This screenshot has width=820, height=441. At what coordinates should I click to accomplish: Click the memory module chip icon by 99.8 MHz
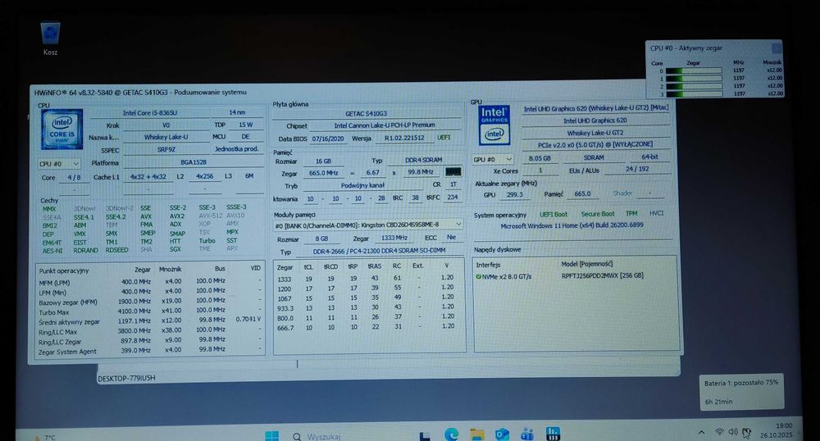(453, 171)
